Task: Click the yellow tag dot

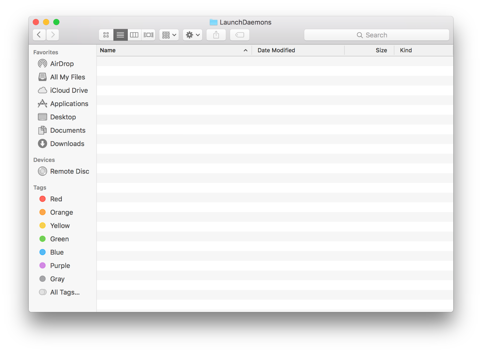Action: 42,226
